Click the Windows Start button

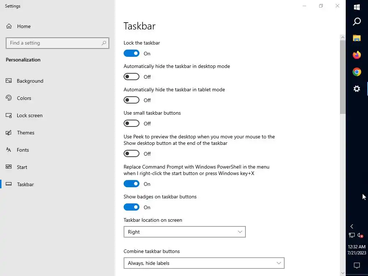[357, 7]
